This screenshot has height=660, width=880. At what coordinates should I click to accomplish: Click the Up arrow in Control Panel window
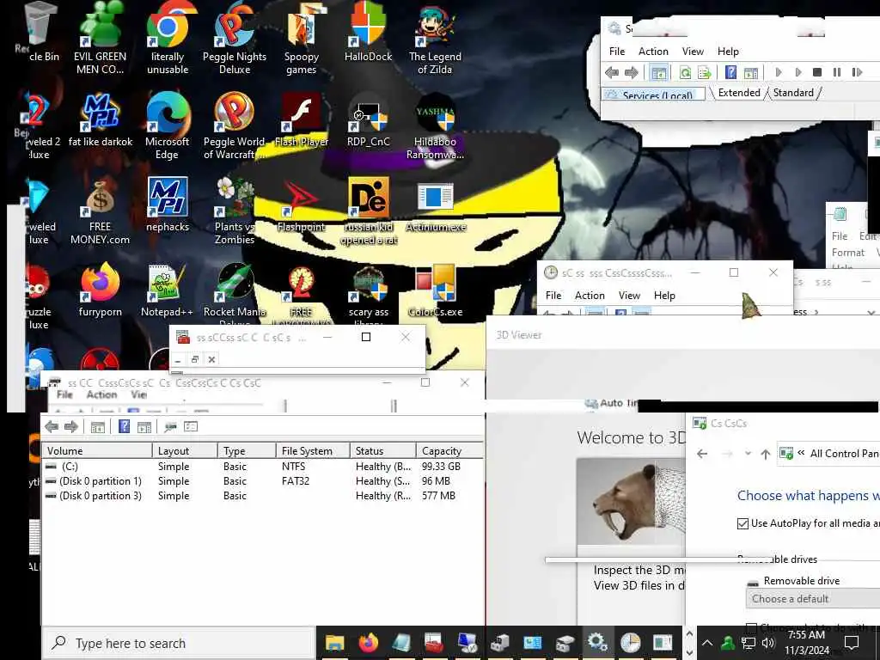click(x=765, y=454)
